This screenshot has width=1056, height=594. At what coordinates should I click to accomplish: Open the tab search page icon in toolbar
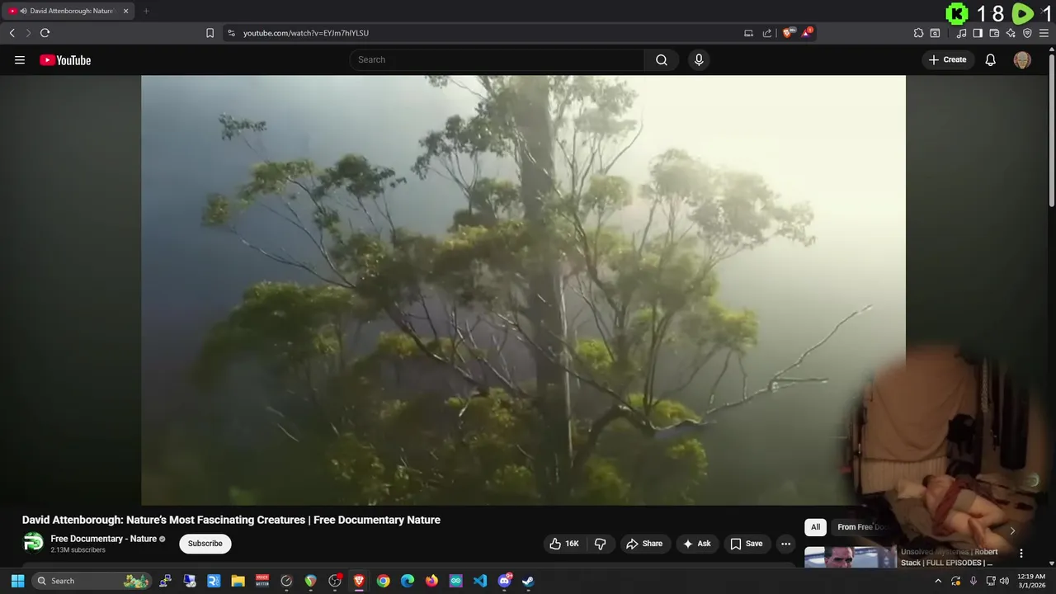tap(935, 33)
